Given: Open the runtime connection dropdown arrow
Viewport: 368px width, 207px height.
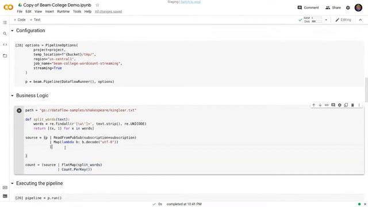Looking at the screenshot, I should (326, 20).
